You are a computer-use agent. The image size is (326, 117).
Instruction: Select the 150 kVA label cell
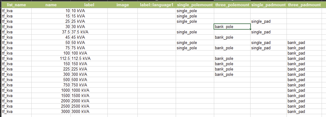[x=89, y=64]
